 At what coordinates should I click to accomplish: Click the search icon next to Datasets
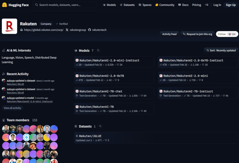[x=100, y=126]
